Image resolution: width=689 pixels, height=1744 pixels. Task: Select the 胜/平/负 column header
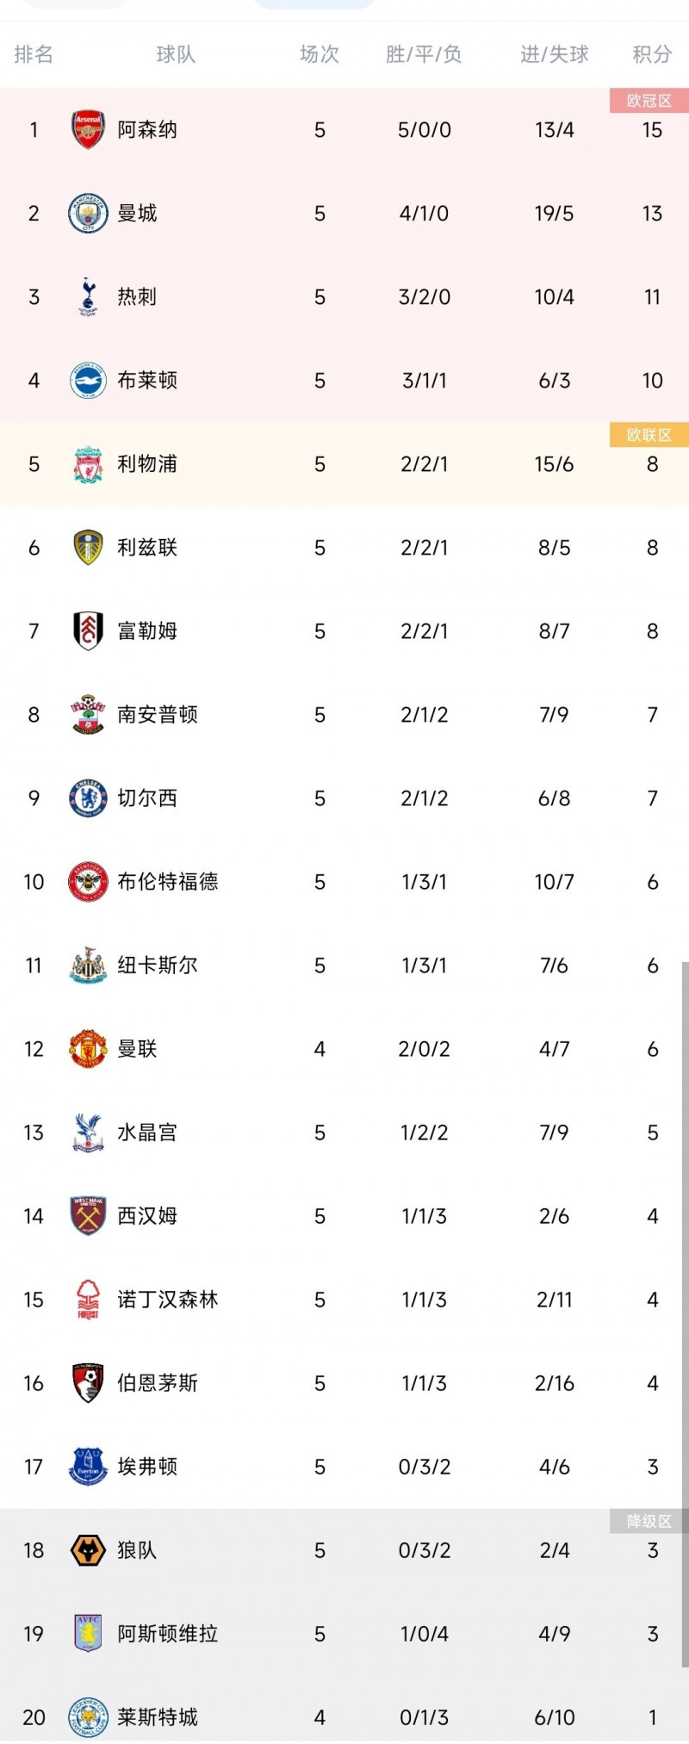[x=424, y=55]
